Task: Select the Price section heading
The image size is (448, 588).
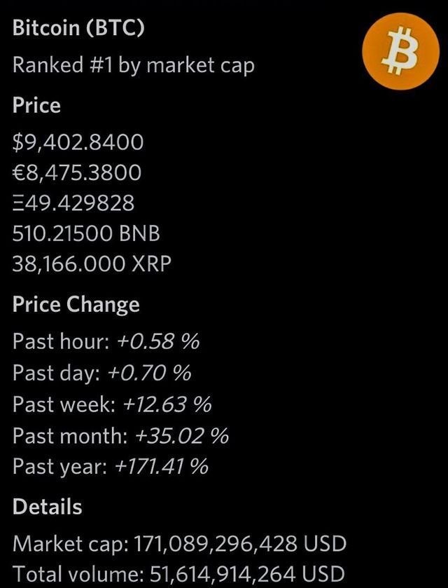Action: pyautogui.click(x=36, y=106)
